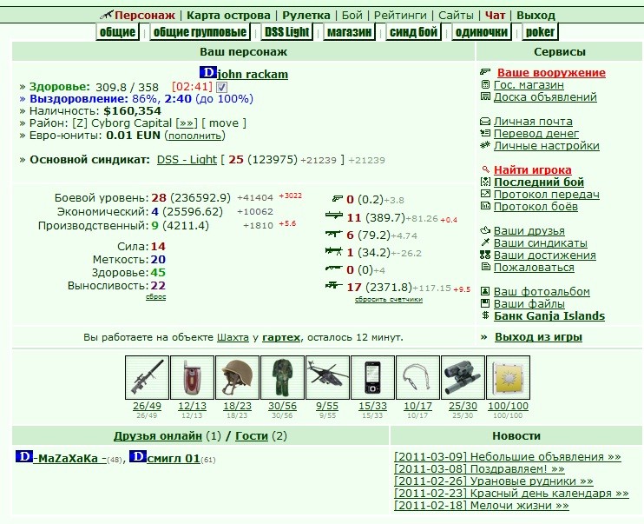Open Карта острова in top menu

coord(228,16)
